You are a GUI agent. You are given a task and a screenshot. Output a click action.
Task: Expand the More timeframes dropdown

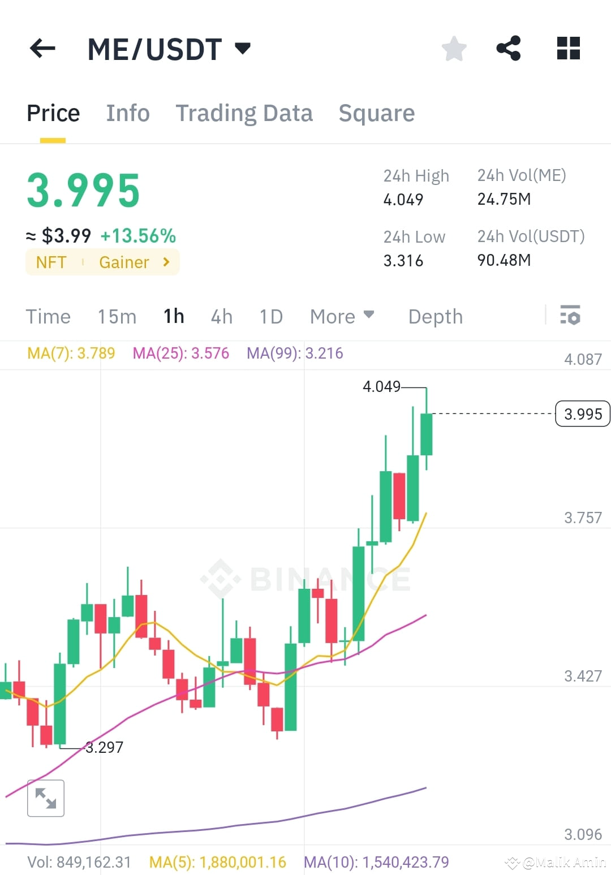point(341,316)
